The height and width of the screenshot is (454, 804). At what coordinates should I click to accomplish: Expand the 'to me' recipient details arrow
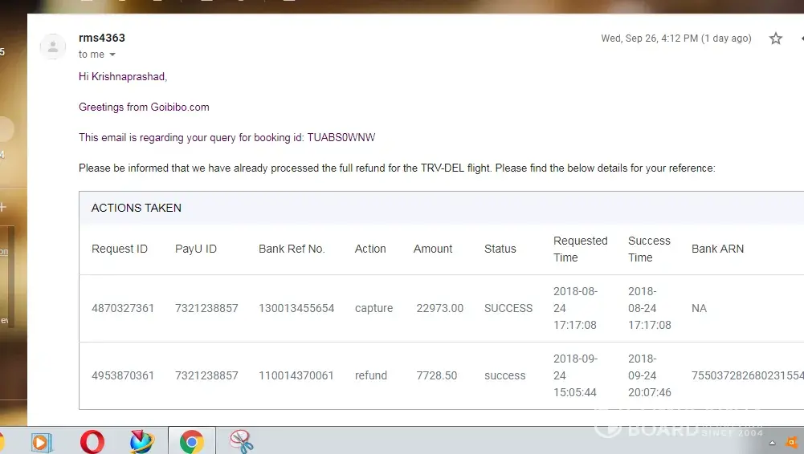pos(112,55)
